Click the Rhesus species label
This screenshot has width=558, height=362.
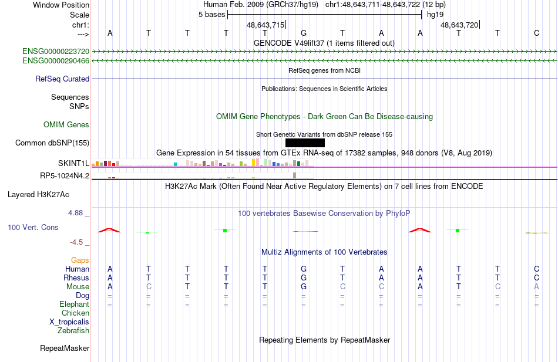coord(76,278)
